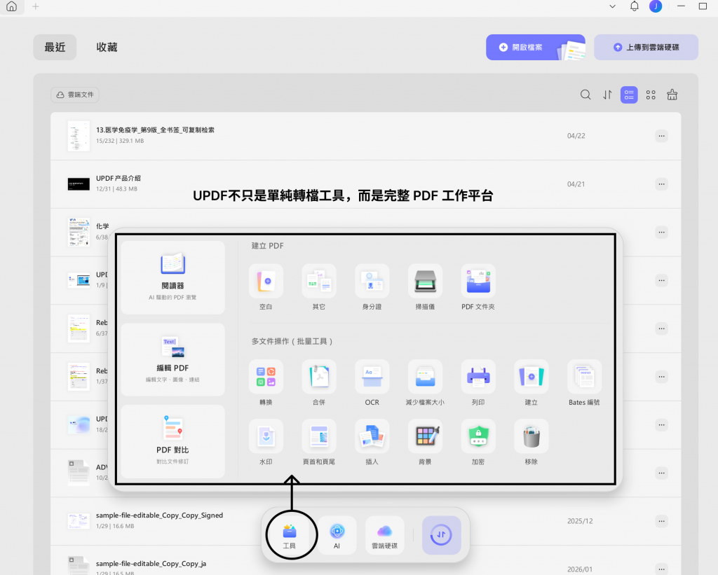Select batch 插入 insert tool
Image resolution: width=718 pixels, height=575 pixels.
372,436
